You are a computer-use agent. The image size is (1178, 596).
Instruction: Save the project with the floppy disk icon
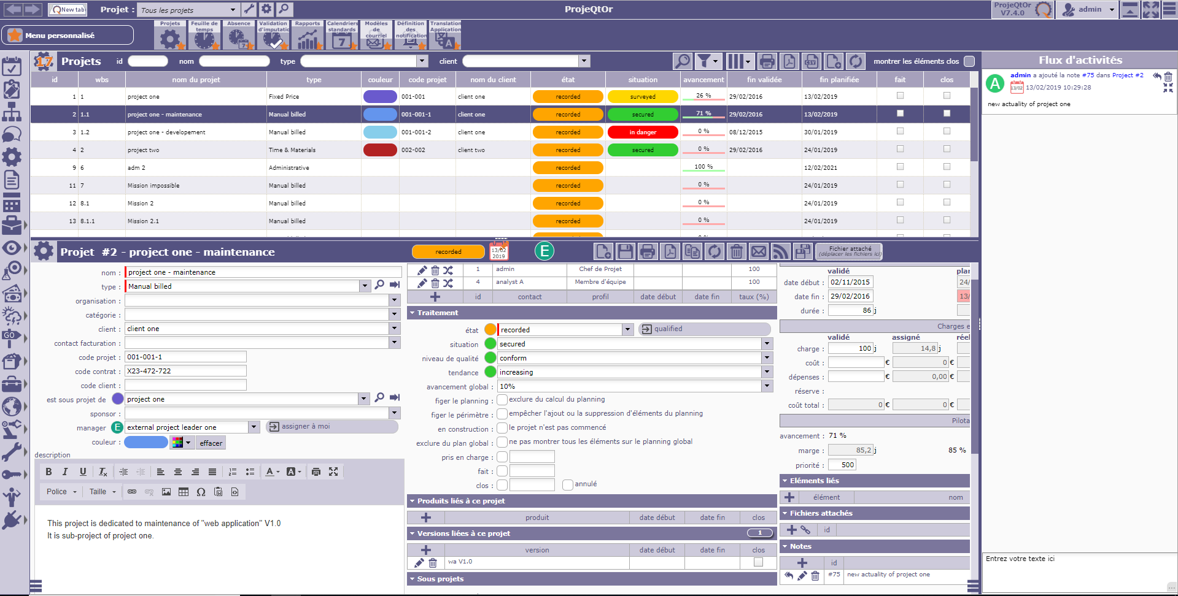[x=625, y=251]
